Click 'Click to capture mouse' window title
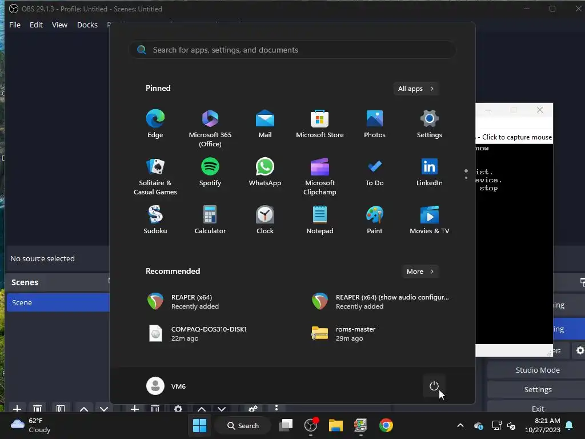585x439 pixels. coord(516,137)
